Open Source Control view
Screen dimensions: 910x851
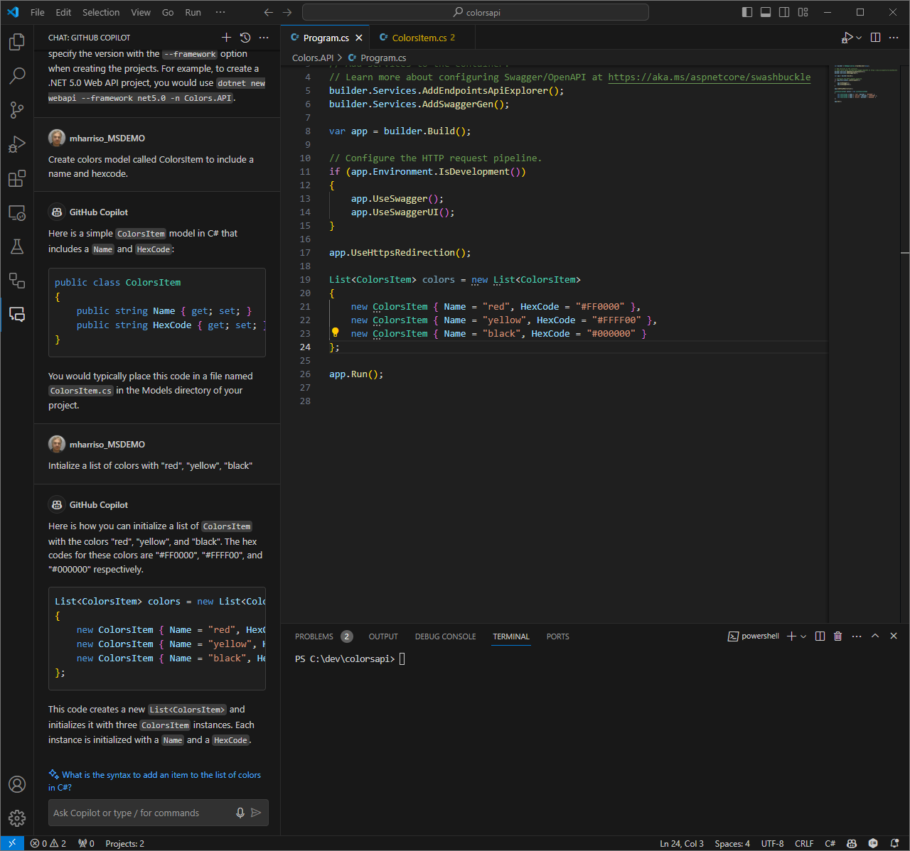click(x=17, y=109)
